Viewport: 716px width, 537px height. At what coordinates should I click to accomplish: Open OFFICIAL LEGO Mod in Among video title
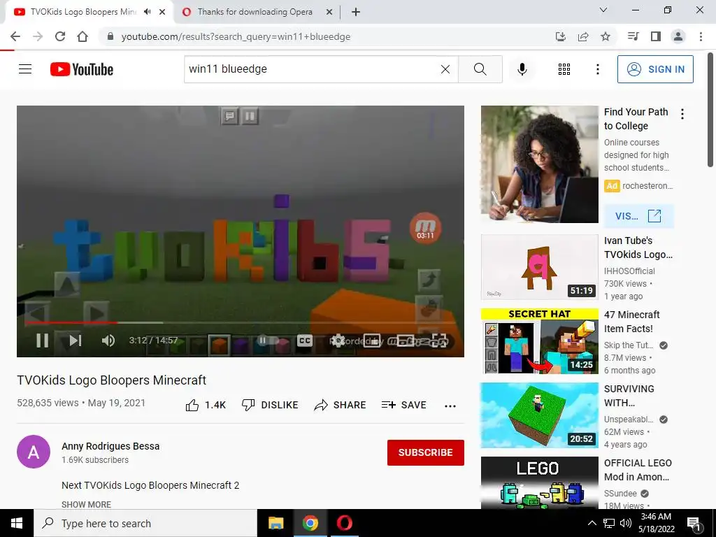638,469
